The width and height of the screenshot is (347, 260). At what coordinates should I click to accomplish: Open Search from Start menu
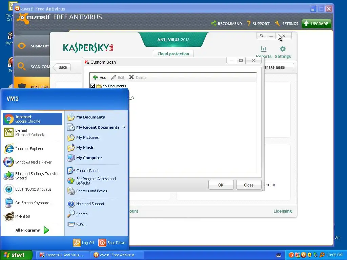pos(96,214)
